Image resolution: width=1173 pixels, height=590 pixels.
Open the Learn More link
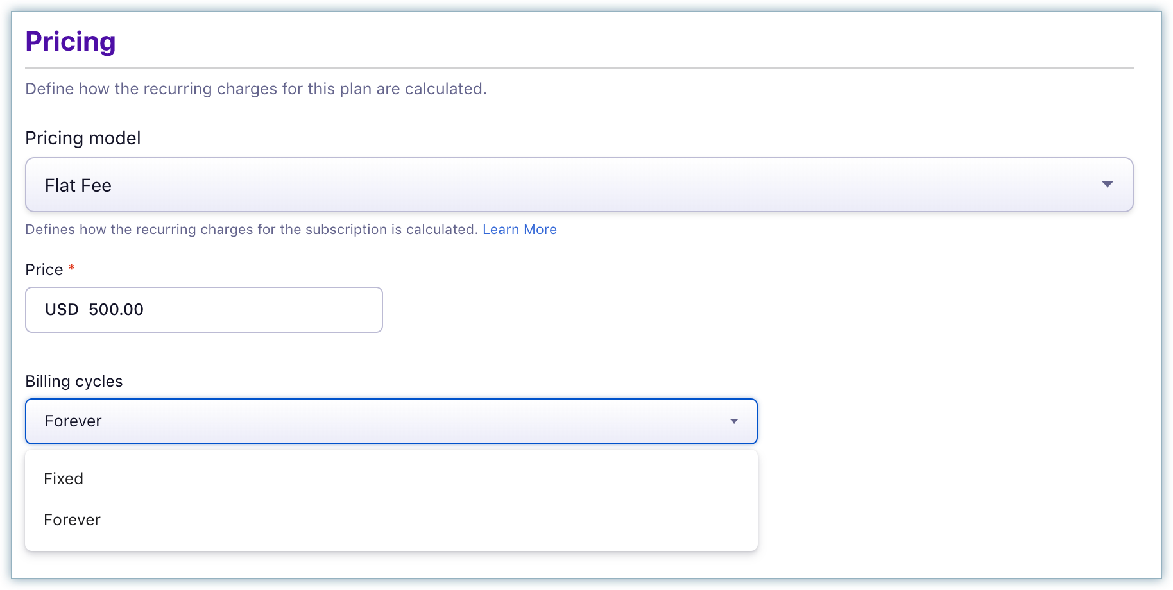[x=519, y=230]
